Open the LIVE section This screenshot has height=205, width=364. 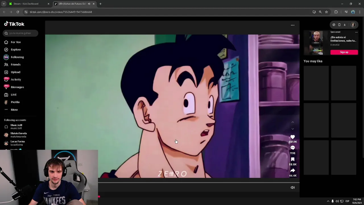[14, 95]
